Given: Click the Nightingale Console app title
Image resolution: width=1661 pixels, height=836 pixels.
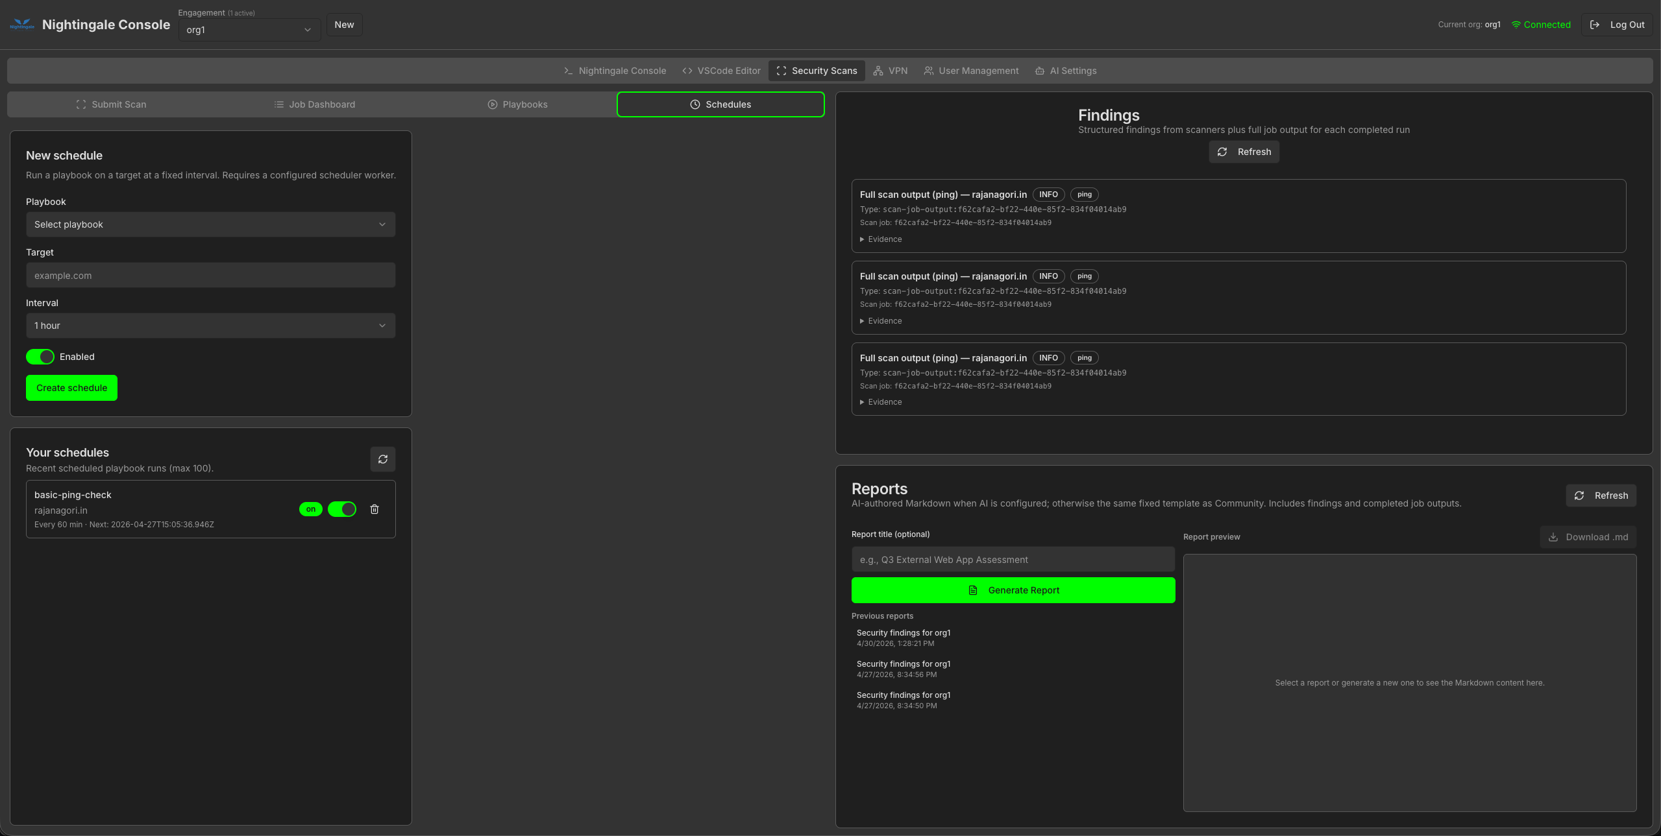Looking at the screenshot, I should pyautogui.click(x=106, y=25).
